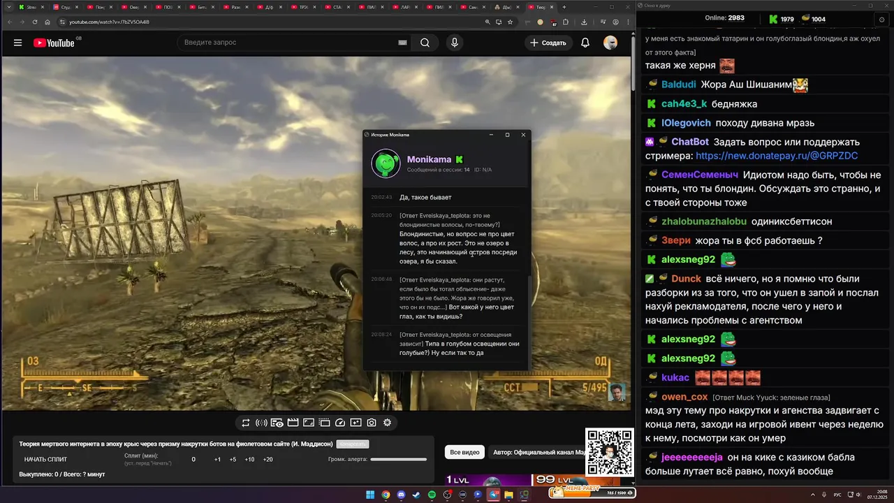
Task: Click the QR code image
Action: pyautogui.click(x=609, y=452)
